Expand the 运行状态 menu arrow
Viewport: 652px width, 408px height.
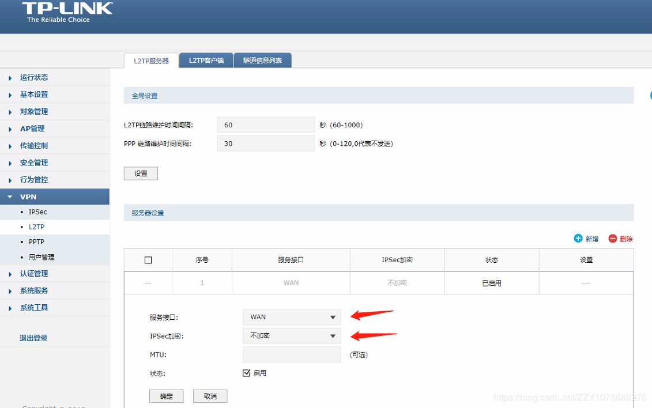coord(10,78)
